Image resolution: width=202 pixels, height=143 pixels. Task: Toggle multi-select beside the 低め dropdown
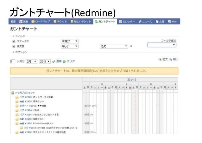131,46
